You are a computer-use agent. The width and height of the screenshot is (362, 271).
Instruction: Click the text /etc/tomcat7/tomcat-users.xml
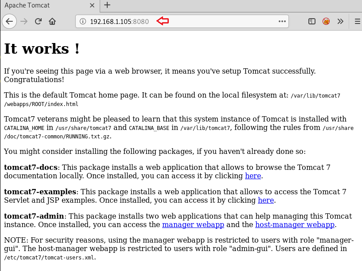(49, 257)
